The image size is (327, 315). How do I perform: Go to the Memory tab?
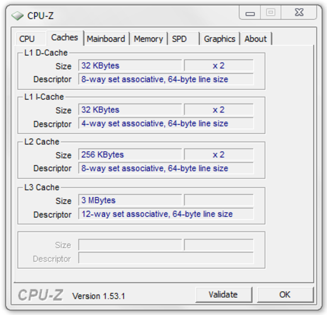(149, 39)
